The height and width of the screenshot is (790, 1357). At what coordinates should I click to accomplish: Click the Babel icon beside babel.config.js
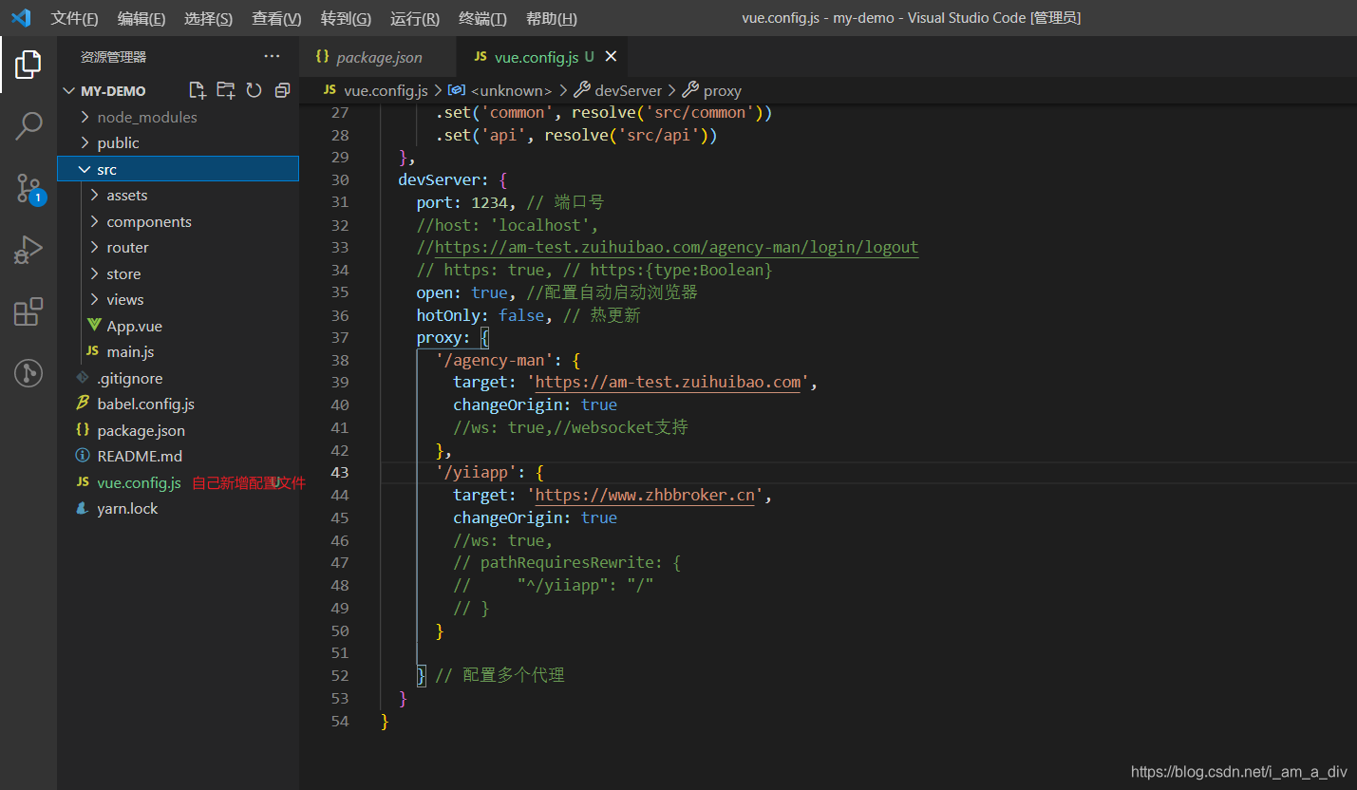(83, 404)
